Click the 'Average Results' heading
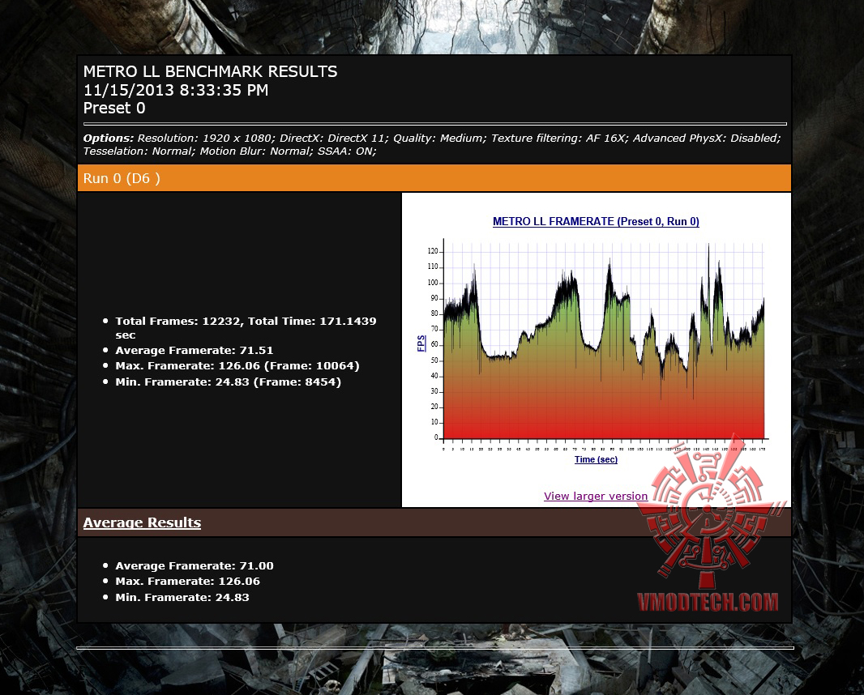Viewport: 864px width, 695px height. pos(142,522)
